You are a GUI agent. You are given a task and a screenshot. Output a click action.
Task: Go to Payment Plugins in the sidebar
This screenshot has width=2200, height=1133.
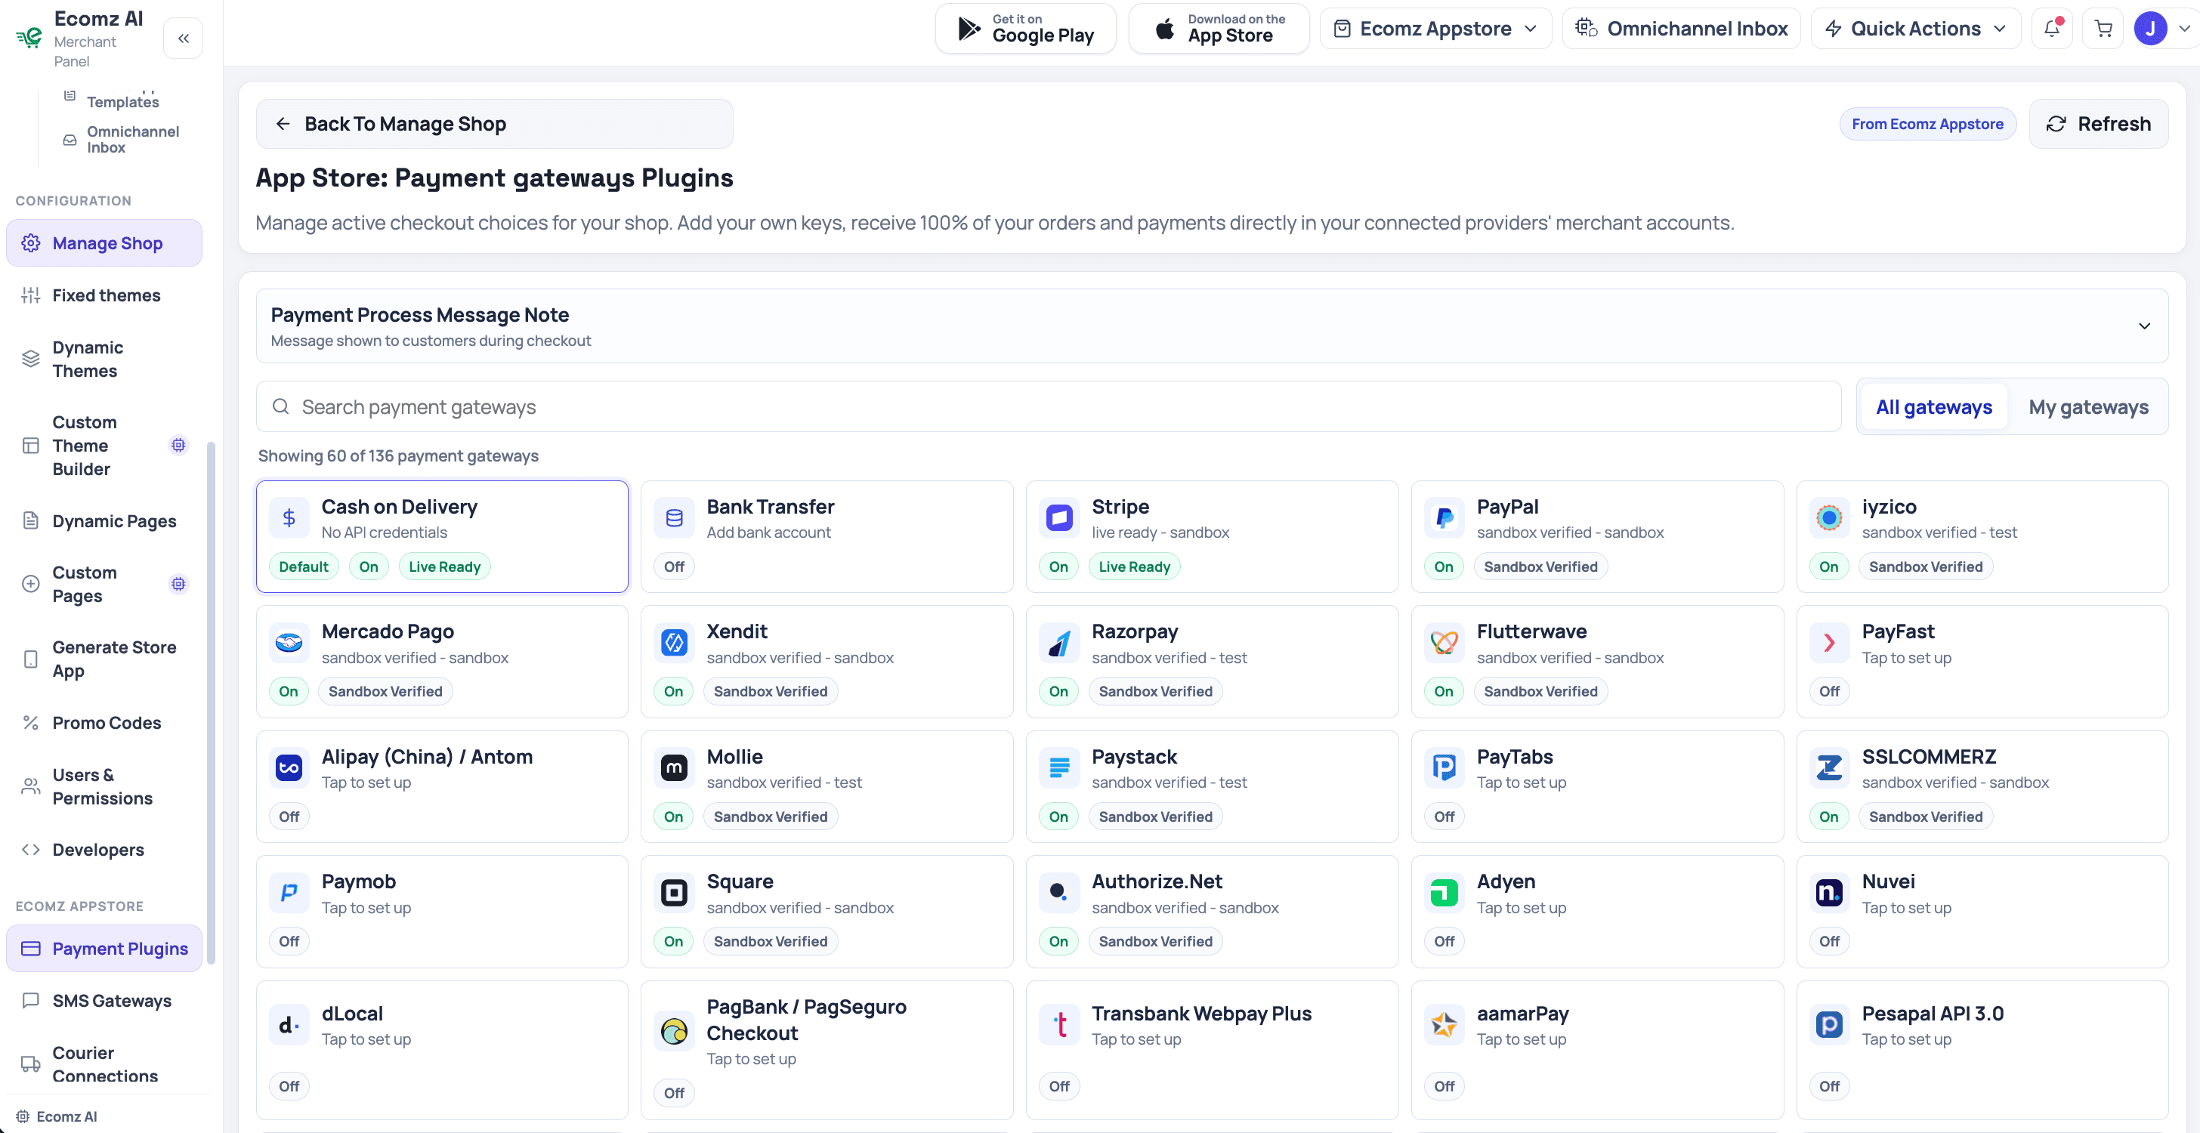104,949
